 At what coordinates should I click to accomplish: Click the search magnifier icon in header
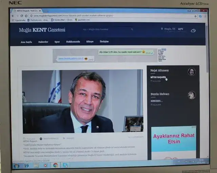pyautogui.click(x=132, y=29)
